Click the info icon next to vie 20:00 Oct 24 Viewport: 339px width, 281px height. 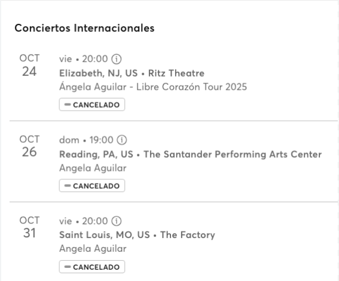pyautogui.click(x=117, y=59)
